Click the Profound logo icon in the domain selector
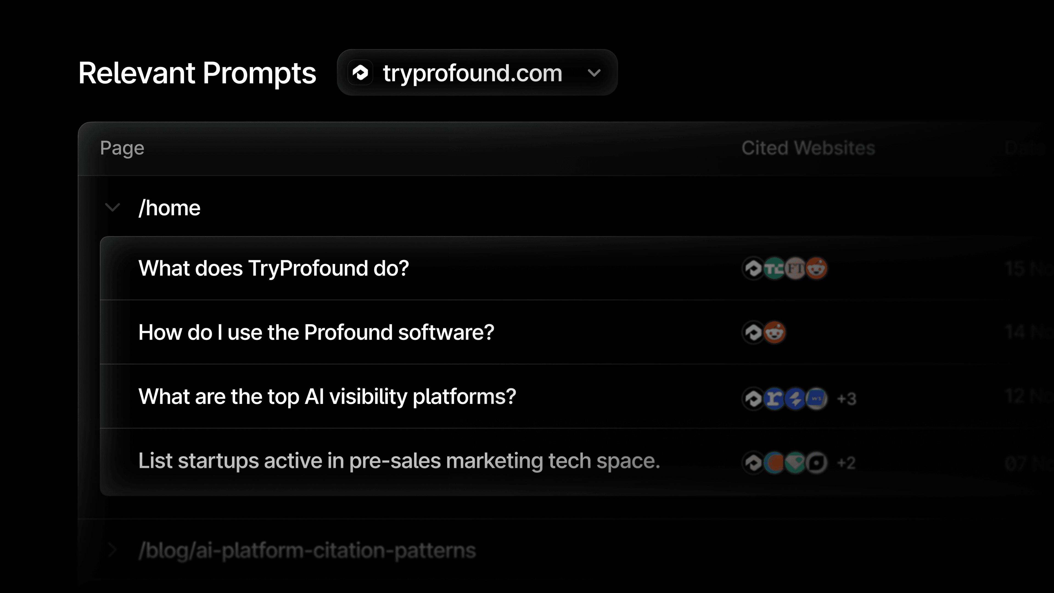The image size is (1054, 593). 360,73
